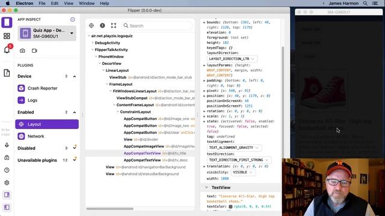This screenshot has height=216, width=385.
Task: Expand the bounds property row
Action: [x=205, y=22]
